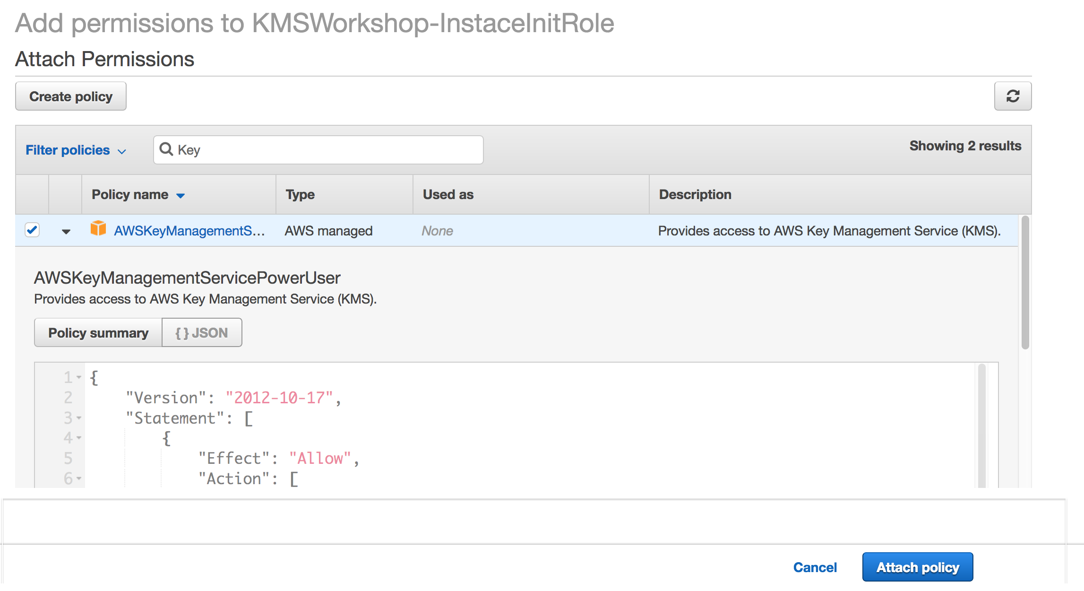
Task: Click the Attach policy button
Action: [x=918, y=567]
